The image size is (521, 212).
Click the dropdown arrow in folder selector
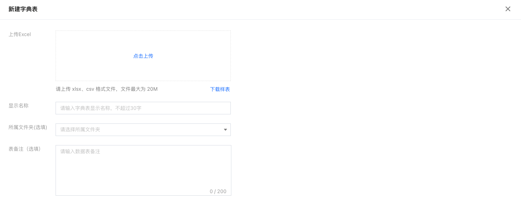tap(225, 130)
